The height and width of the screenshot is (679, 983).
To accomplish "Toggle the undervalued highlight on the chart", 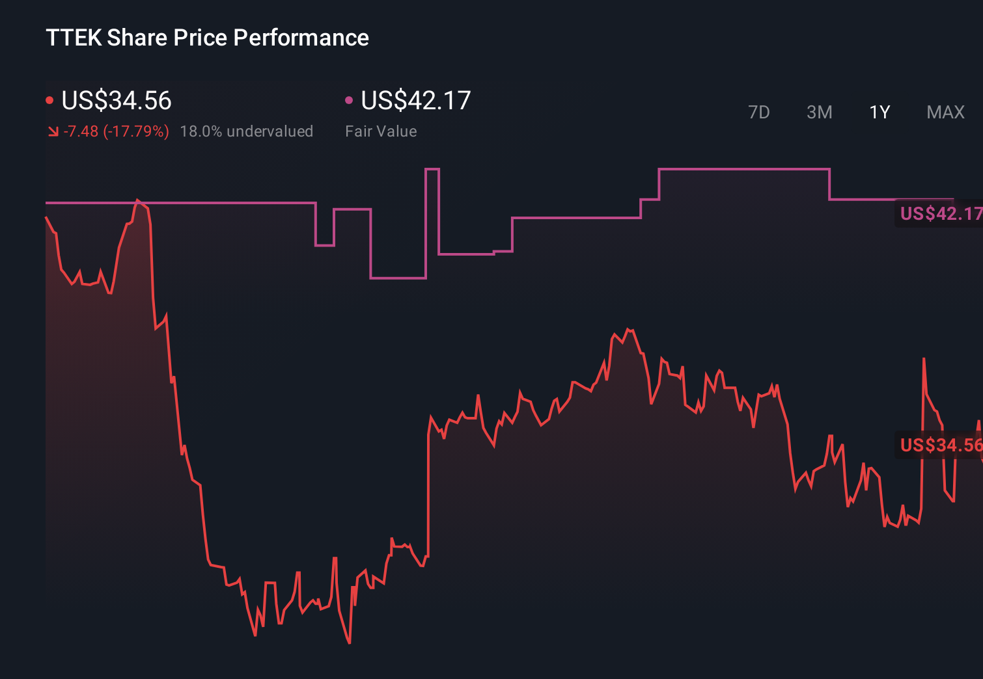I will (247, 131).
